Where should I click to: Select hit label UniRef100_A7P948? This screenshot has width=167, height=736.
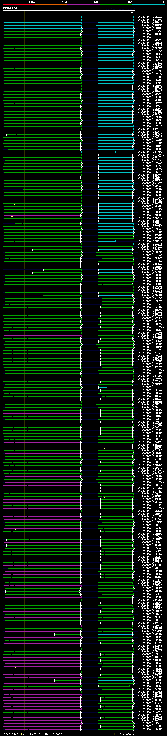[x=150, y=186]
